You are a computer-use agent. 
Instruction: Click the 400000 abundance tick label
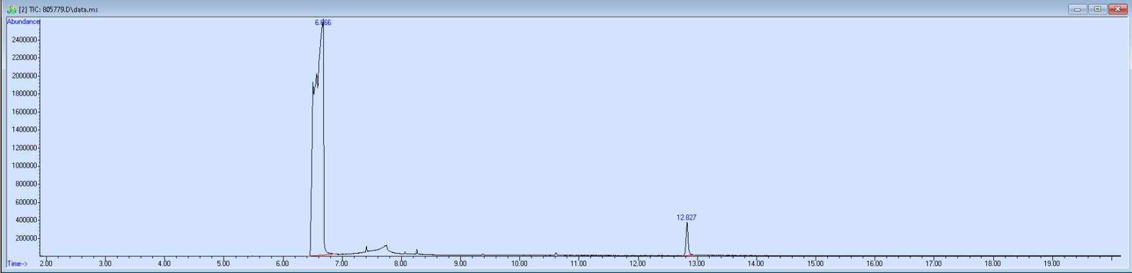26,220
